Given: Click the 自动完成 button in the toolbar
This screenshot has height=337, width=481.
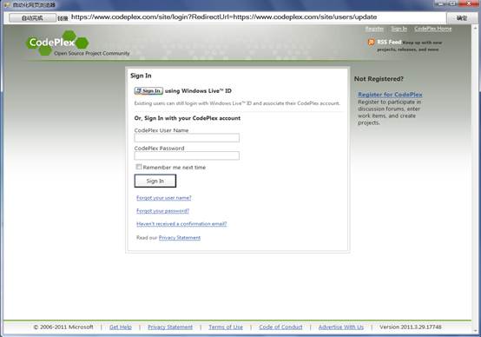Looking at the screenshot, I should coord(32,17).
